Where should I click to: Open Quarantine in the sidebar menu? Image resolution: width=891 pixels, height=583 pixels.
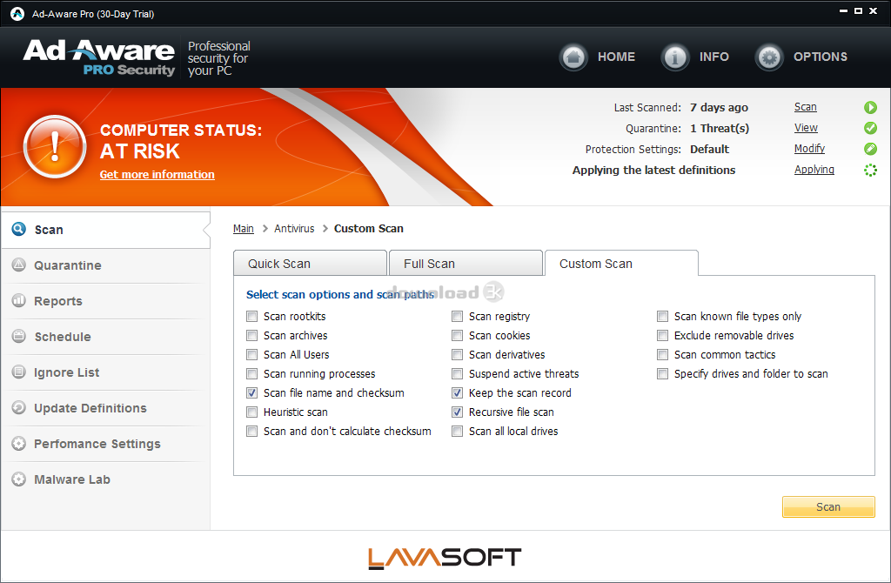(105, 265)
